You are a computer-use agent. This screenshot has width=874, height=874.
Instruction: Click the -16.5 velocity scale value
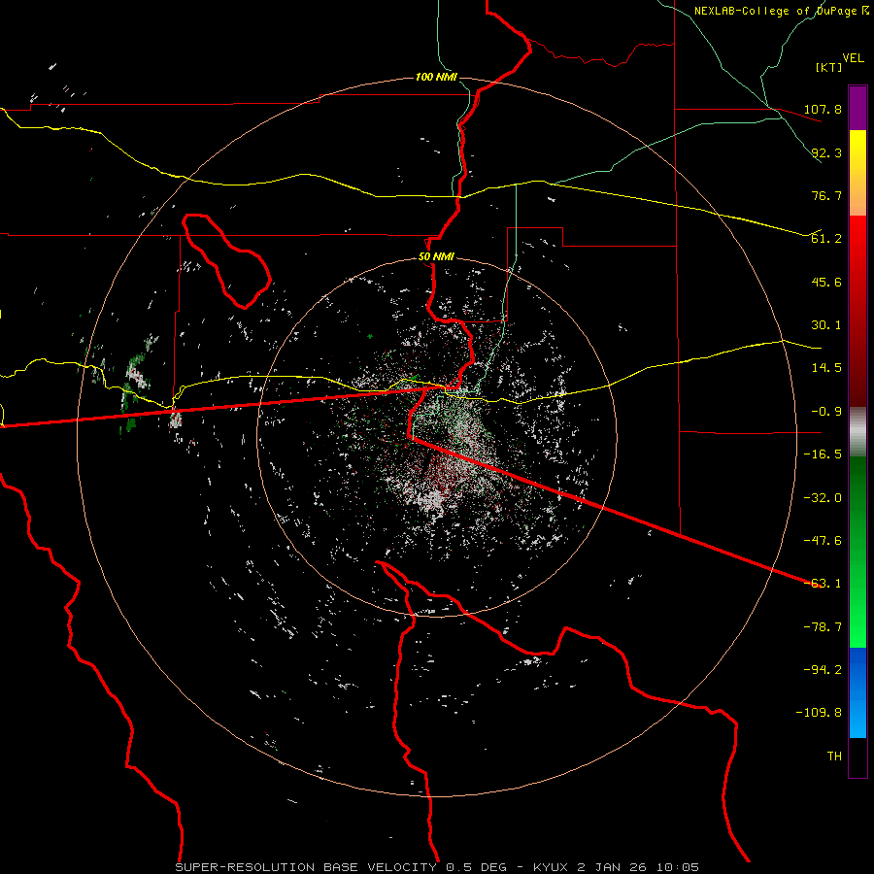(x=823, y=454)
